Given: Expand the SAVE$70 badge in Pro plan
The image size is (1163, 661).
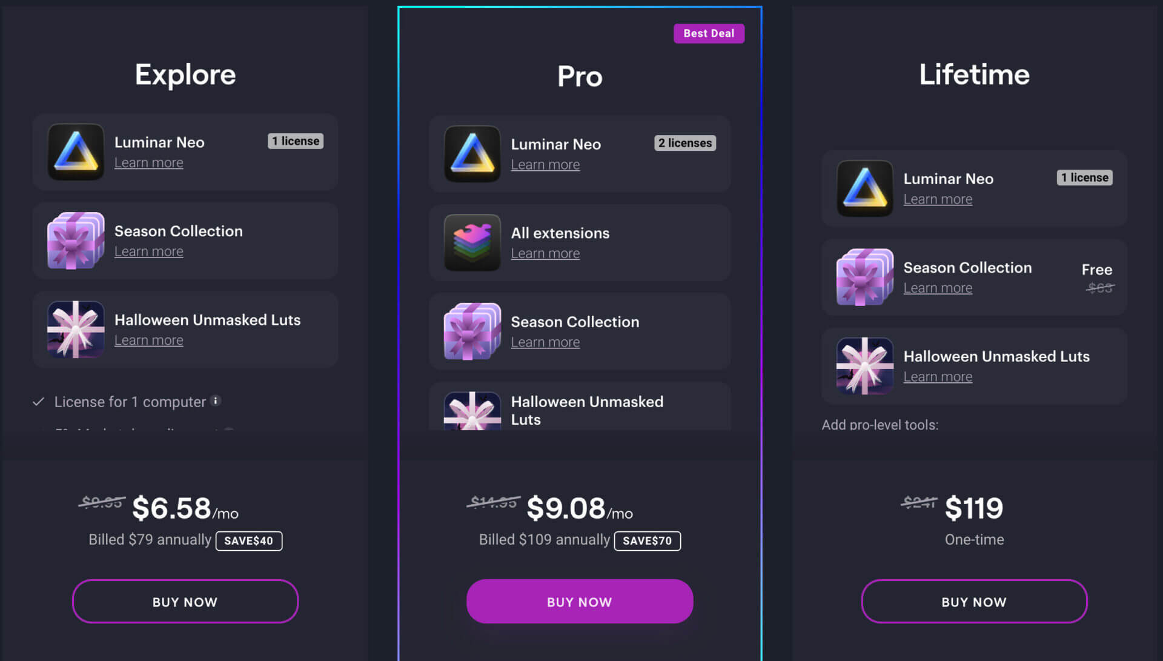Looking at the screenshot, I should 648,539.
